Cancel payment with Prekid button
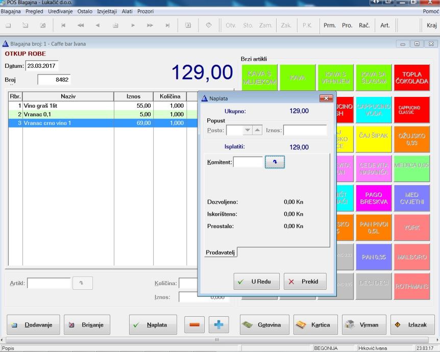 (x=305, y=281)
